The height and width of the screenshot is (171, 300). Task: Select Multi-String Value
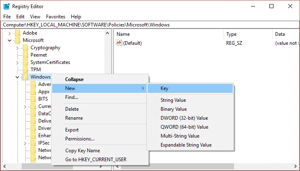(190, 136)
